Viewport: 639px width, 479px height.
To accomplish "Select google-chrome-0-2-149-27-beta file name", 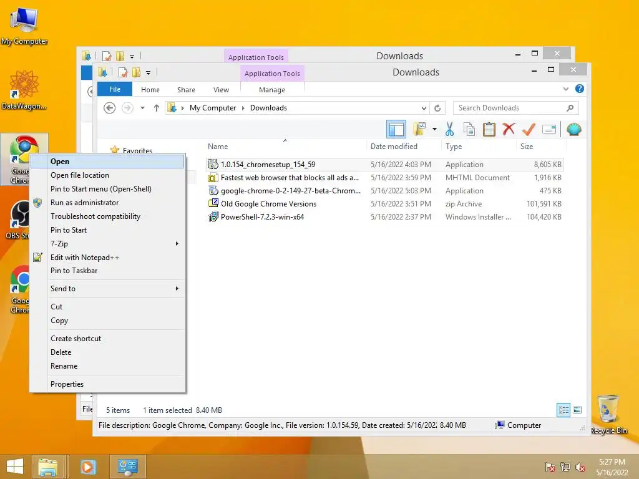I will [291, 191].
